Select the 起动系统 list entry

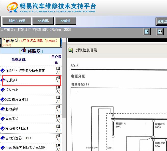12,109
